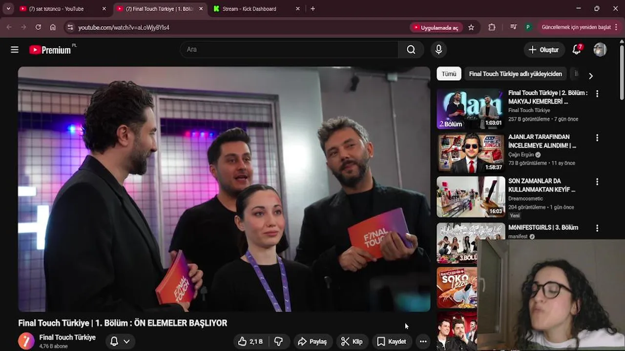Focus the Ara search field

click(x=289, y=49)
